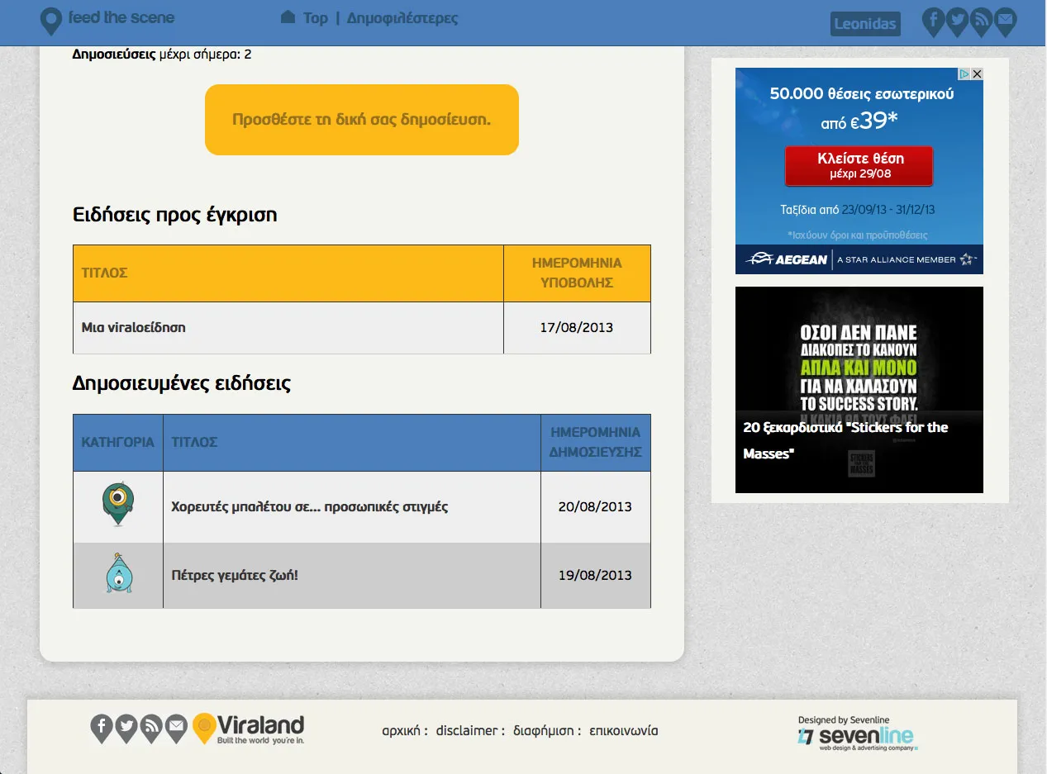Click the Twitter pin icon in the footer

coord(126,729)
